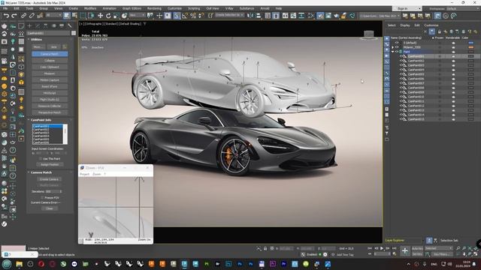Image resolution: width=481 pixels, height=270 pixels.
Task: Toggle visibility eye for CamPoint001
Action: click(401, 56)
